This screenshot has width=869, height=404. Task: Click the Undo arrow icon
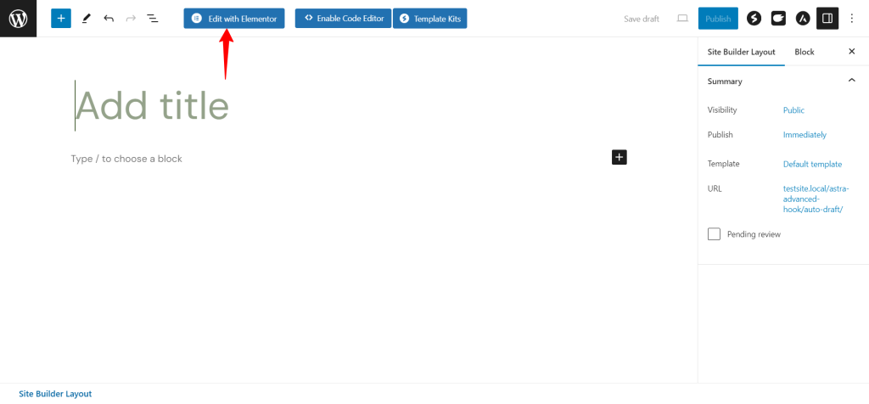click(x=109, y=19)
